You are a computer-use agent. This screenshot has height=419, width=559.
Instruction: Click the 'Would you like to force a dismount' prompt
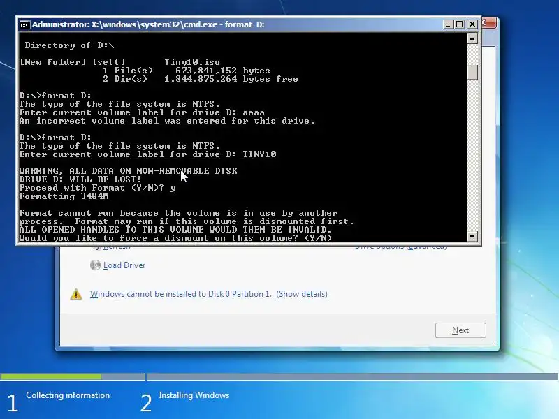pos(176,238)
